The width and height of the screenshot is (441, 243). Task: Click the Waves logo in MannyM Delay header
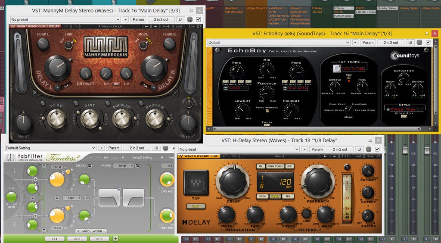(12, 26)
